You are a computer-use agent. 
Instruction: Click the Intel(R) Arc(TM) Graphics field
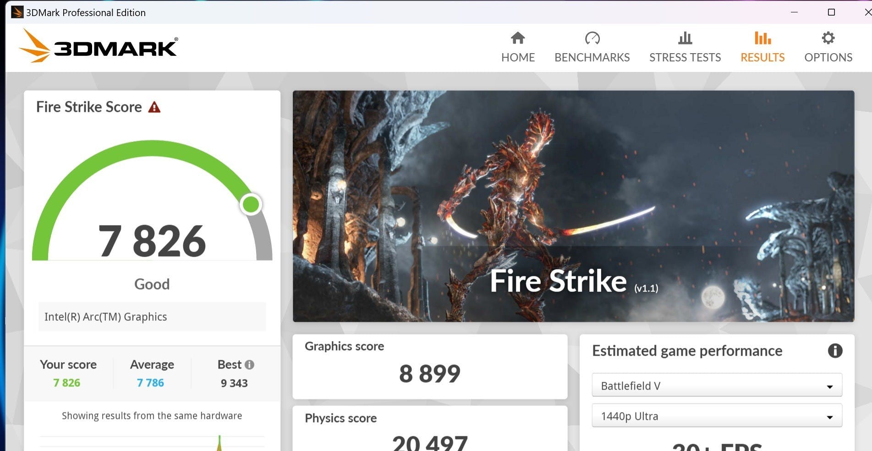152,317
